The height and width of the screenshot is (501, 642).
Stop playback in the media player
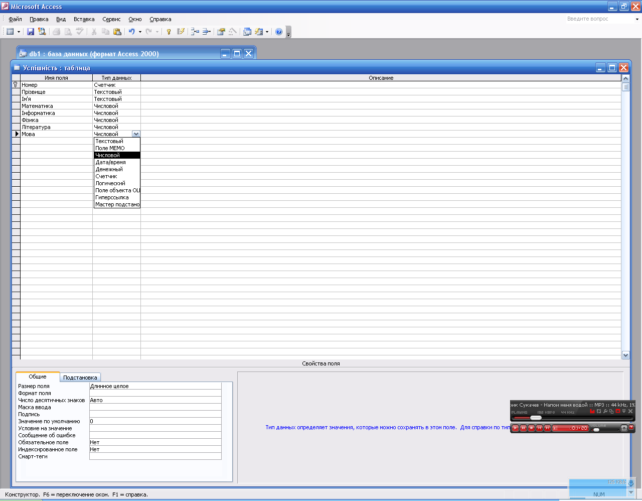(x=531, y=428)
